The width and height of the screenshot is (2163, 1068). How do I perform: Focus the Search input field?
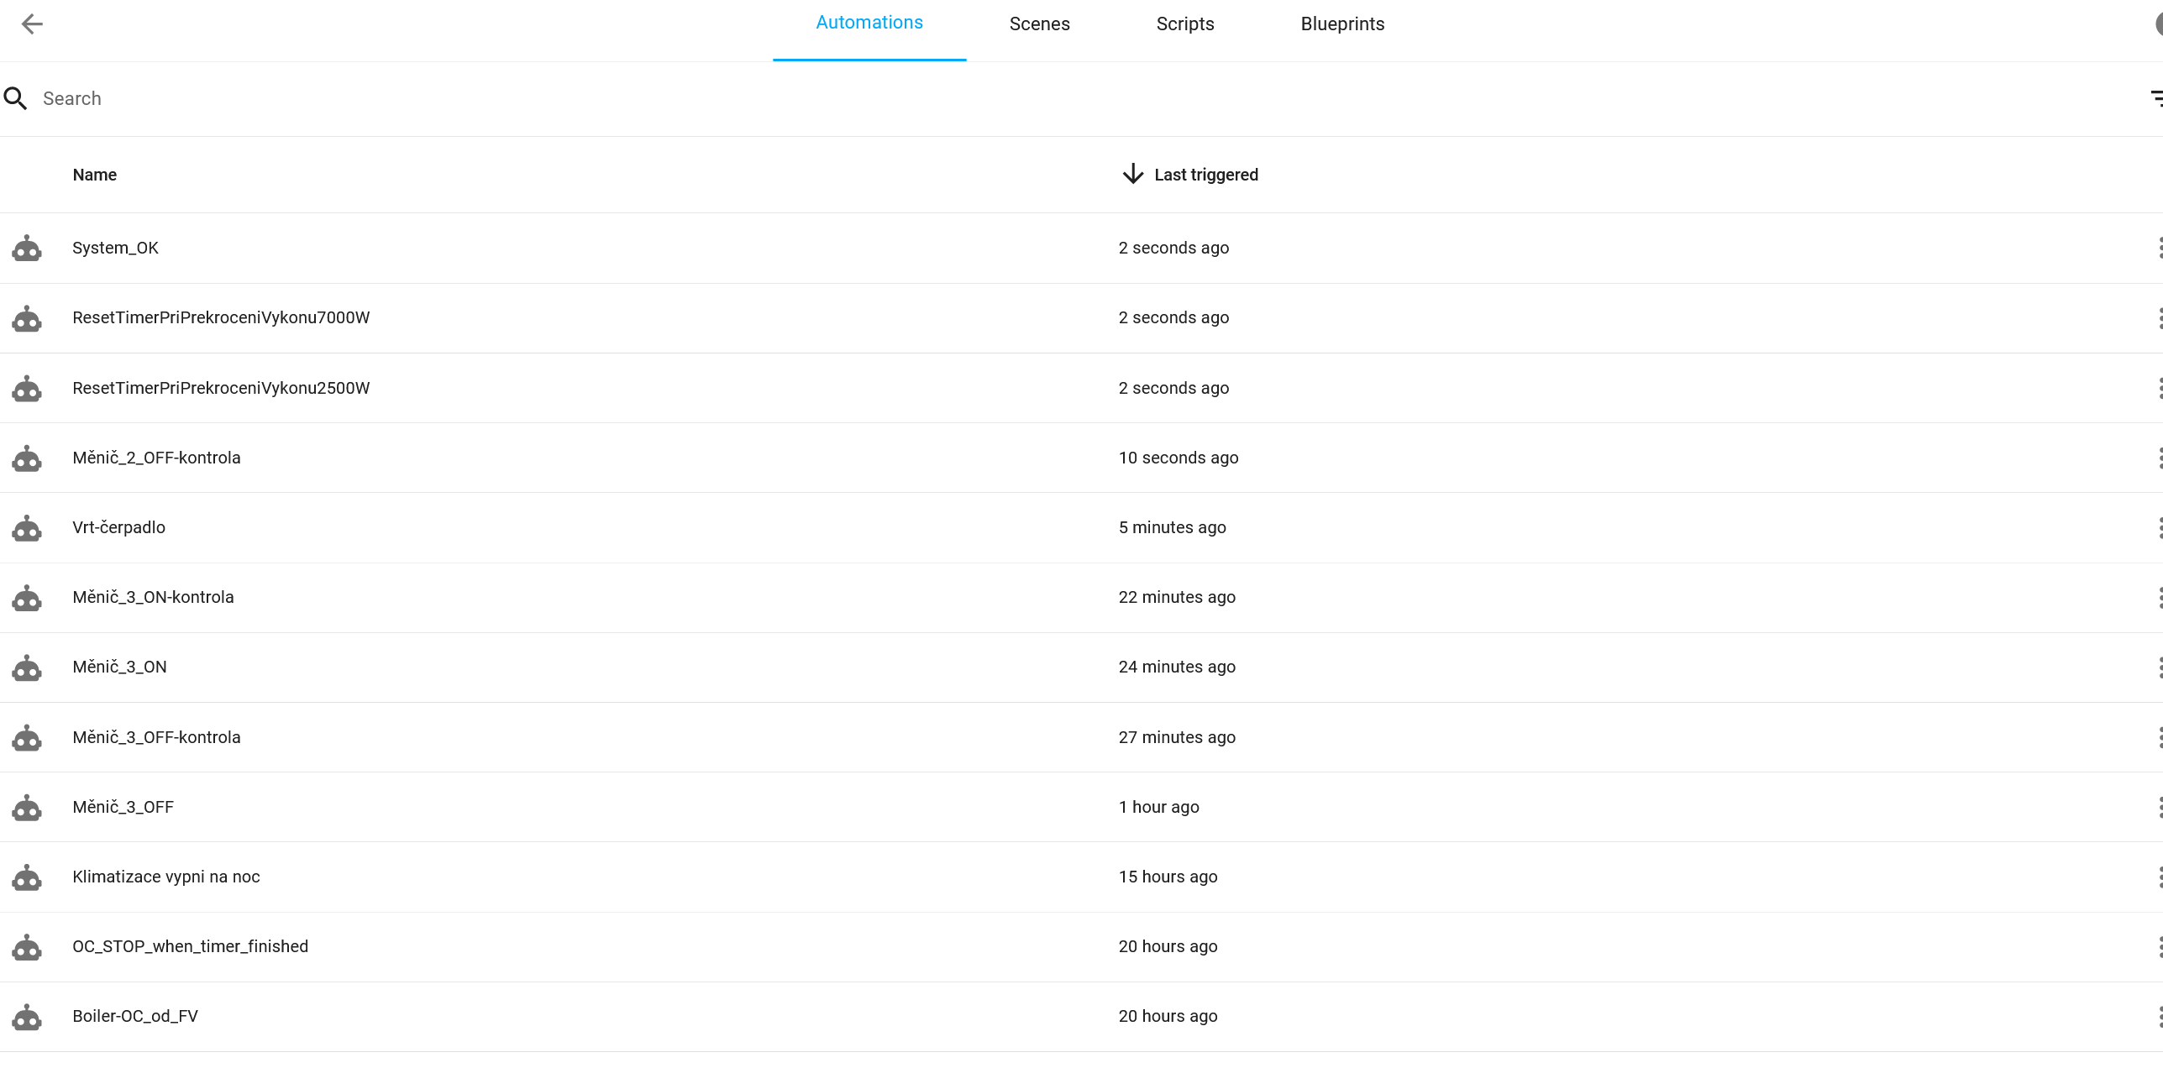click(504, 98)
